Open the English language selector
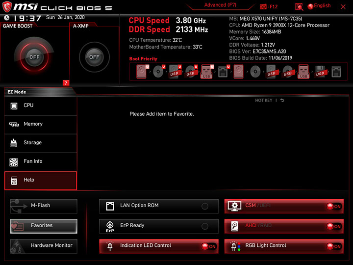353x265 pixels. click(319, 6)
